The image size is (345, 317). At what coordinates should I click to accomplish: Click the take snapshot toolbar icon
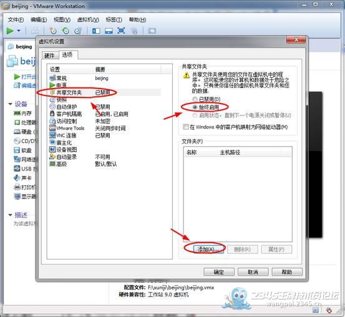coord(53,31)
